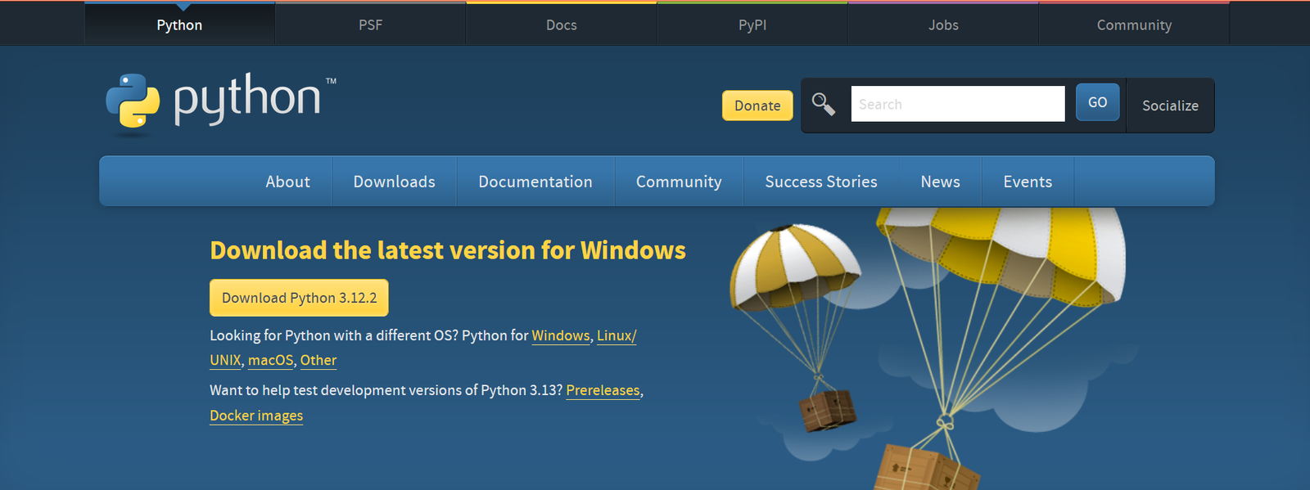
Task: Switch to the PSF top tab
Action: tap(370, 25)
